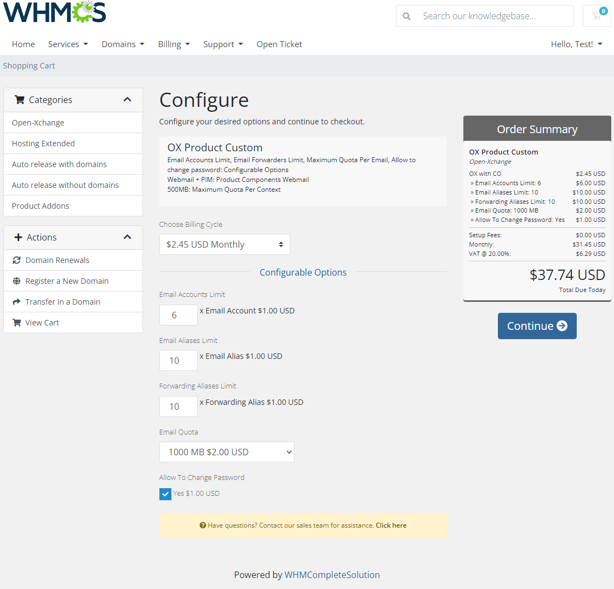Click the 'Click here' sales contact link
Viewport: 614px width, 589px height.
[x=391, y=525]
